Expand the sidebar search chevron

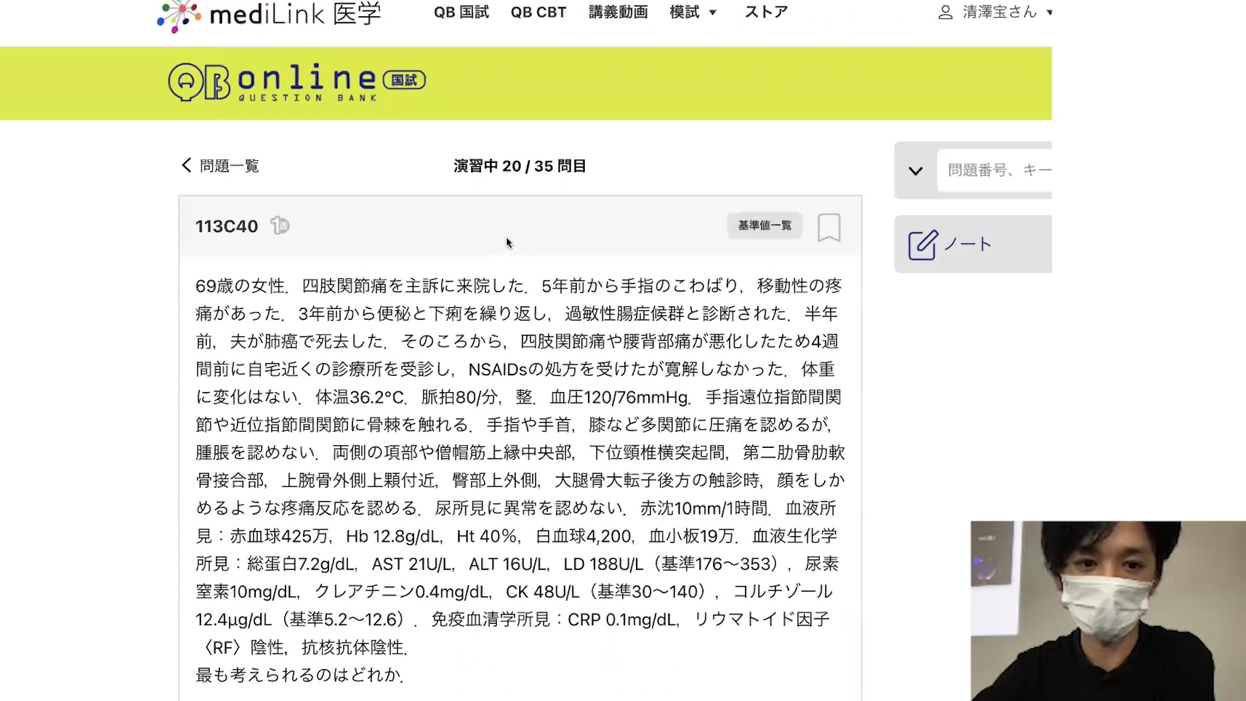[x=915, y=171]
